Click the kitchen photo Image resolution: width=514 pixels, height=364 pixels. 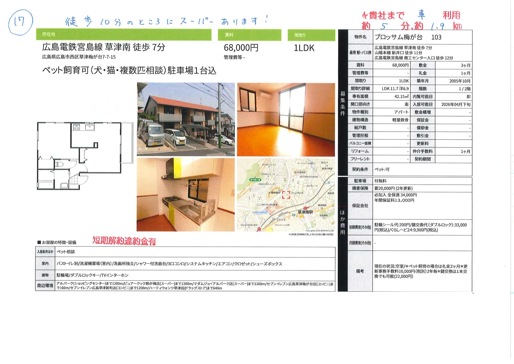185,195
